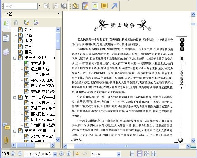Open the pages thumbnails side panel tab

coord(6,38)
